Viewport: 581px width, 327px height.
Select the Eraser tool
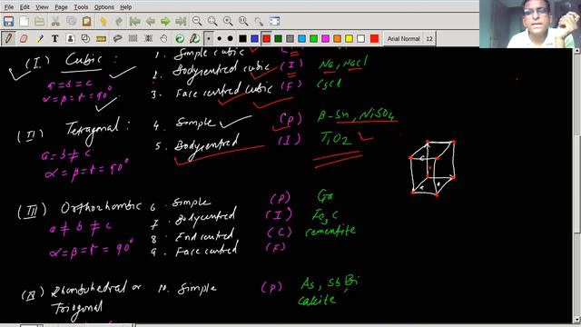tap(24, 38)
